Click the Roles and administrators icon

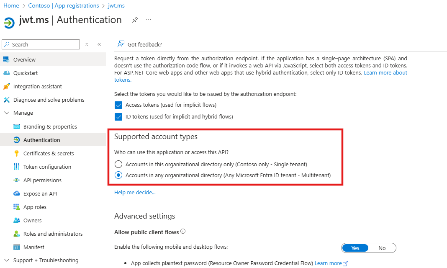tap(17, 234)
